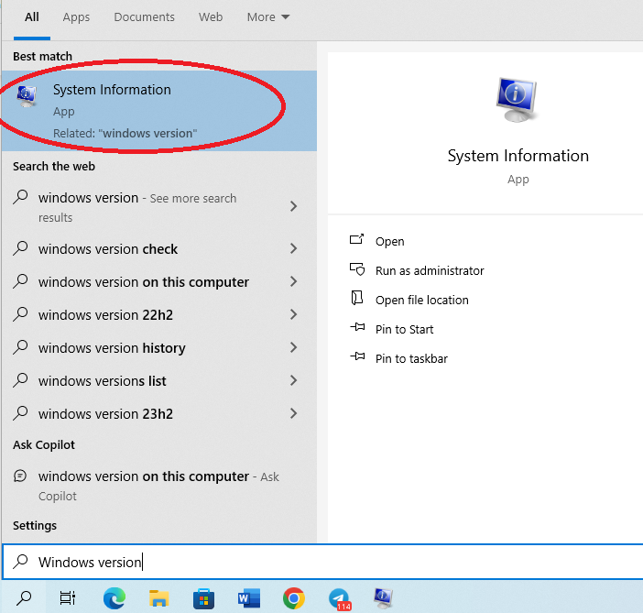Switch to the Web tab
The height and width of the screenshot is (613, 643).
[x=211, y=17]
